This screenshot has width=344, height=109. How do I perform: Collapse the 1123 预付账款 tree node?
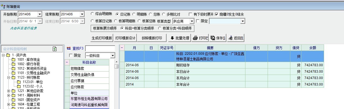tap(9, 77)
